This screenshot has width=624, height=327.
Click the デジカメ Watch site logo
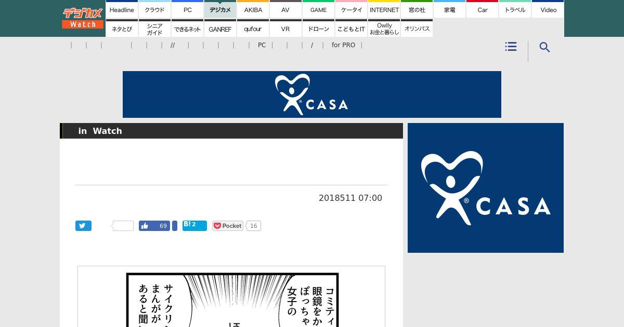[83, 18]
